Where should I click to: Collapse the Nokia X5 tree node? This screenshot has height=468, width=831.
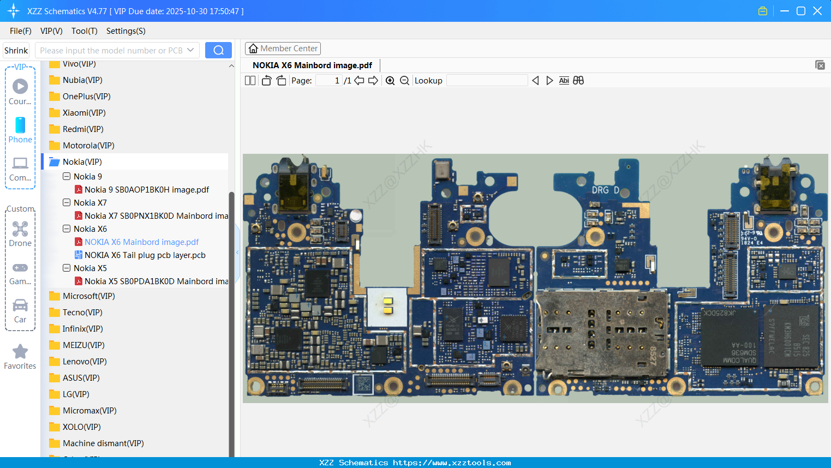(67, 268)
